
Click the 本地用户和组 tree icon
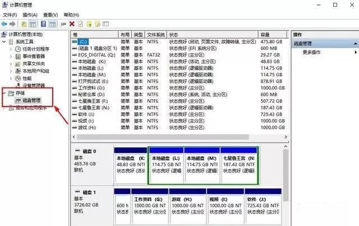pyautogui.click(x=18, y=71)
